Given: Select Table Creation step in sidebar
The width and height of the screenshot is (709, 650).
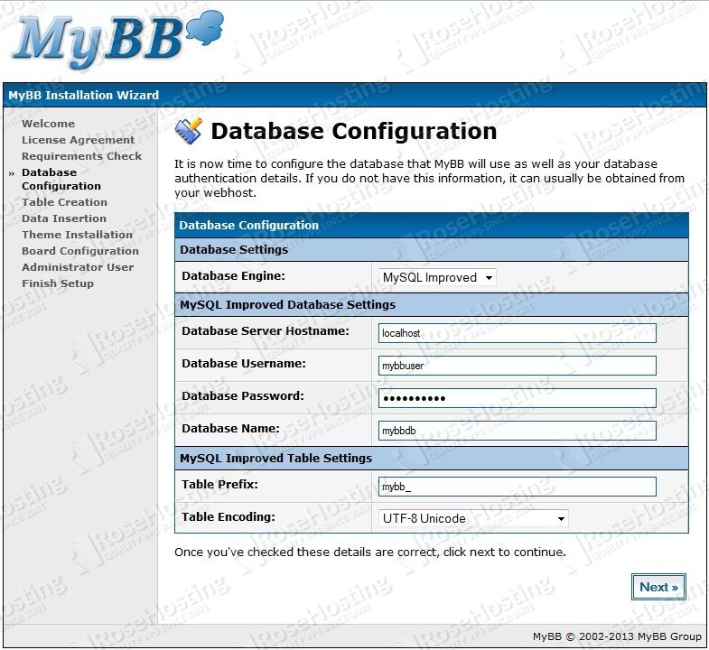Looking at the screenshot, I should (65, 202).
